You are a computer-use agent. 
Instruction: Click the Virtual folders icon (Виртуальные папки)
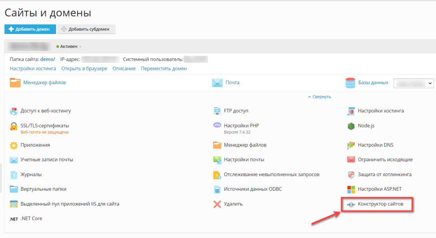14,189
